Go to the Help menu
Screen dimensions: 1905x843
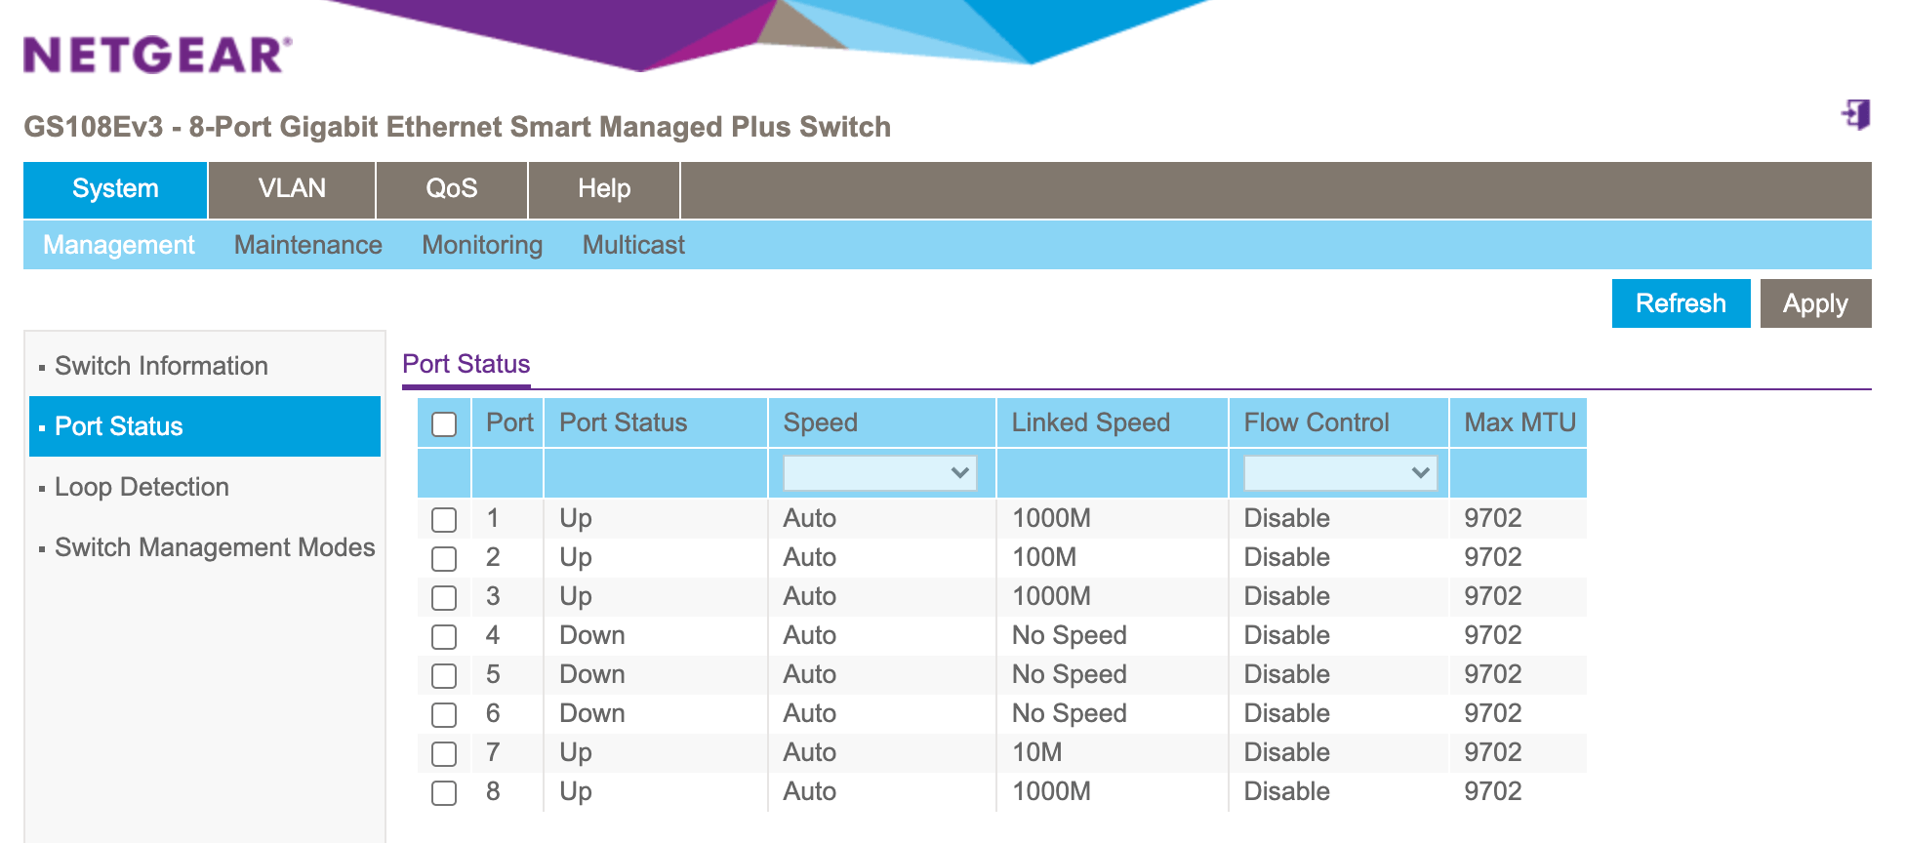click(602, 189)
